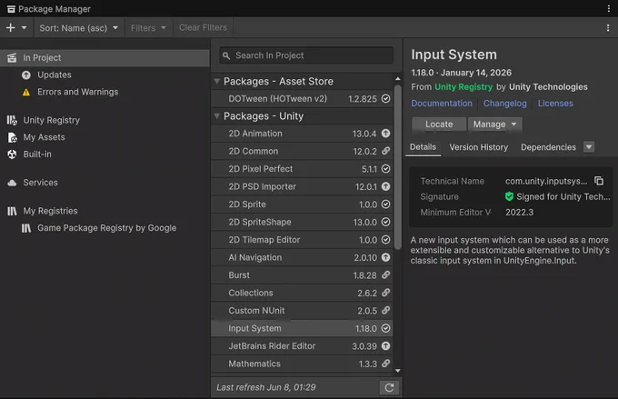Click the Clear Filters button
Screen dimensions: 618x399
[x=203, y=27]
